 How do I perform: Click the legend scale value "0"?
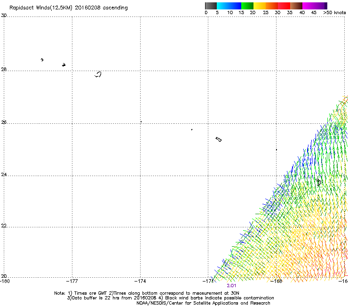tap(206, 13)
